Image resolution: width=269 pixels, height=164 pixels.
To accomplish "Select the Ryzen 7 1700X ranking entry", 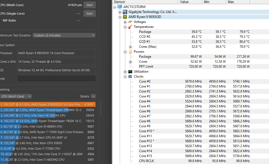I will [48, 132].
